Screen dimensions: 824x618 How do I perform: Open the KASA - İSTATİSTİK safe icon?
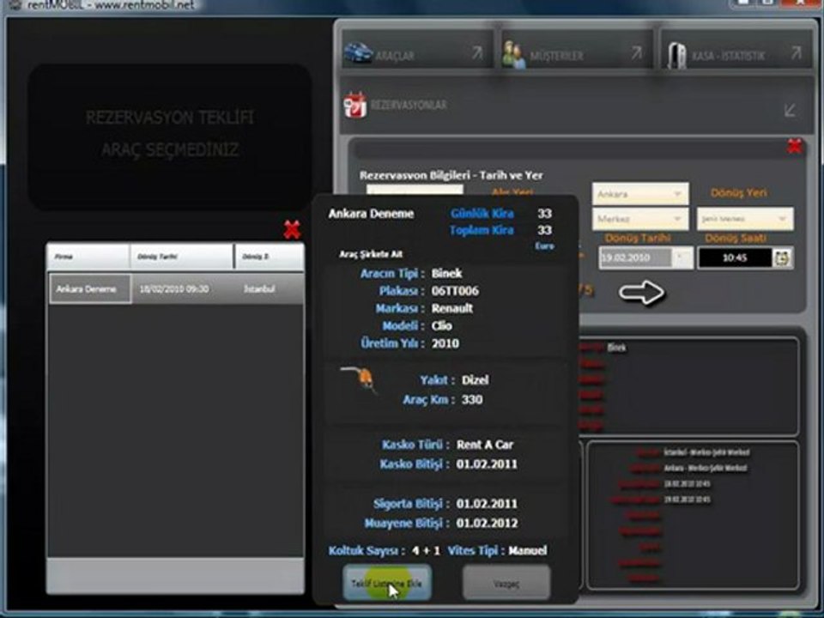tap(677, 55)
